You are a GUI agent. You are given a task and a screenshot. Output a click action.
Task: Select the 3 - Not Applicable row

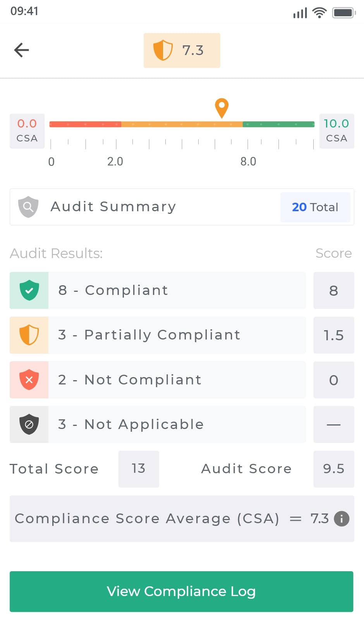click(x=177, y=424)
